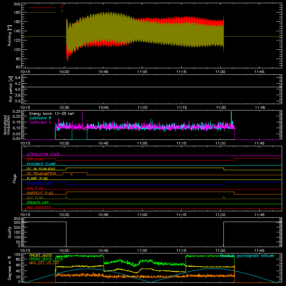286x286 pixels.
Task: Click the tall magenta Collimator 9 spike near 10:37
Action: tap(83, 117)
